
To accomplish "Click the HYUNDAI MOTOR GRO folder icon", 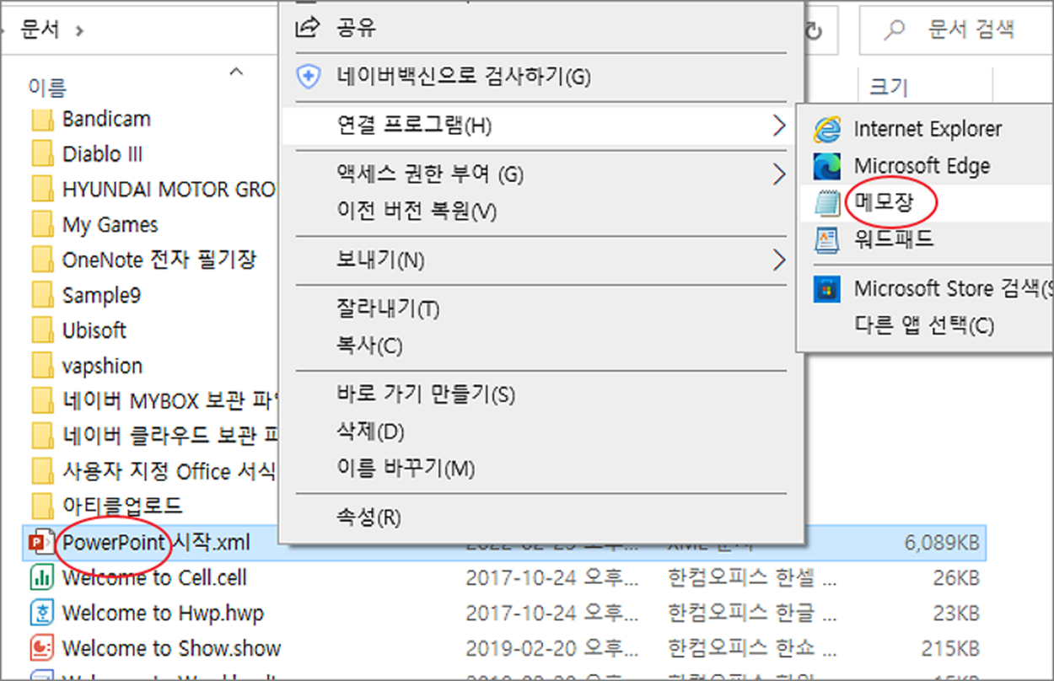I will [41, 190].
